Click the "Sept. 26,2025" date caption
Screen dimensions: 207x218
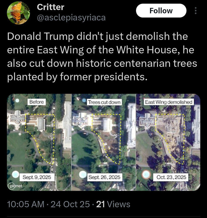tap(104, 177)
